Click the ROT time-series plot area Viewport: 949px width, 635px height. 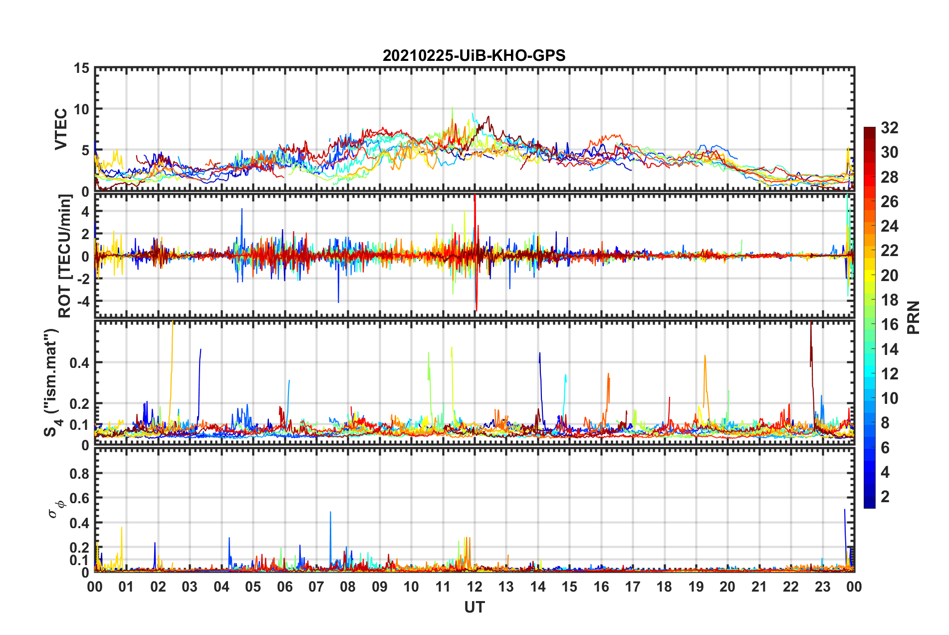point(474,256)
